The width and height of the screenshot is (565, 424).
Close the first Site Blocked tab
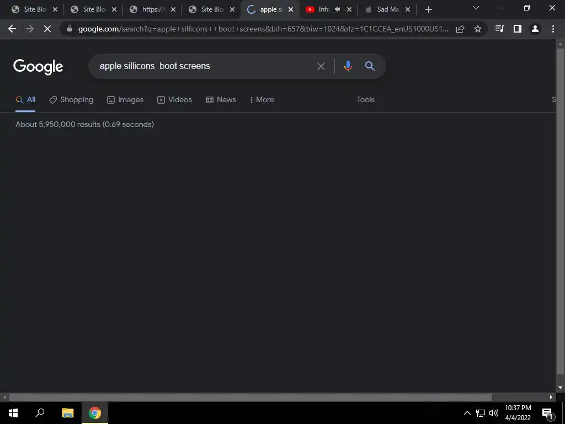(55, 10)
